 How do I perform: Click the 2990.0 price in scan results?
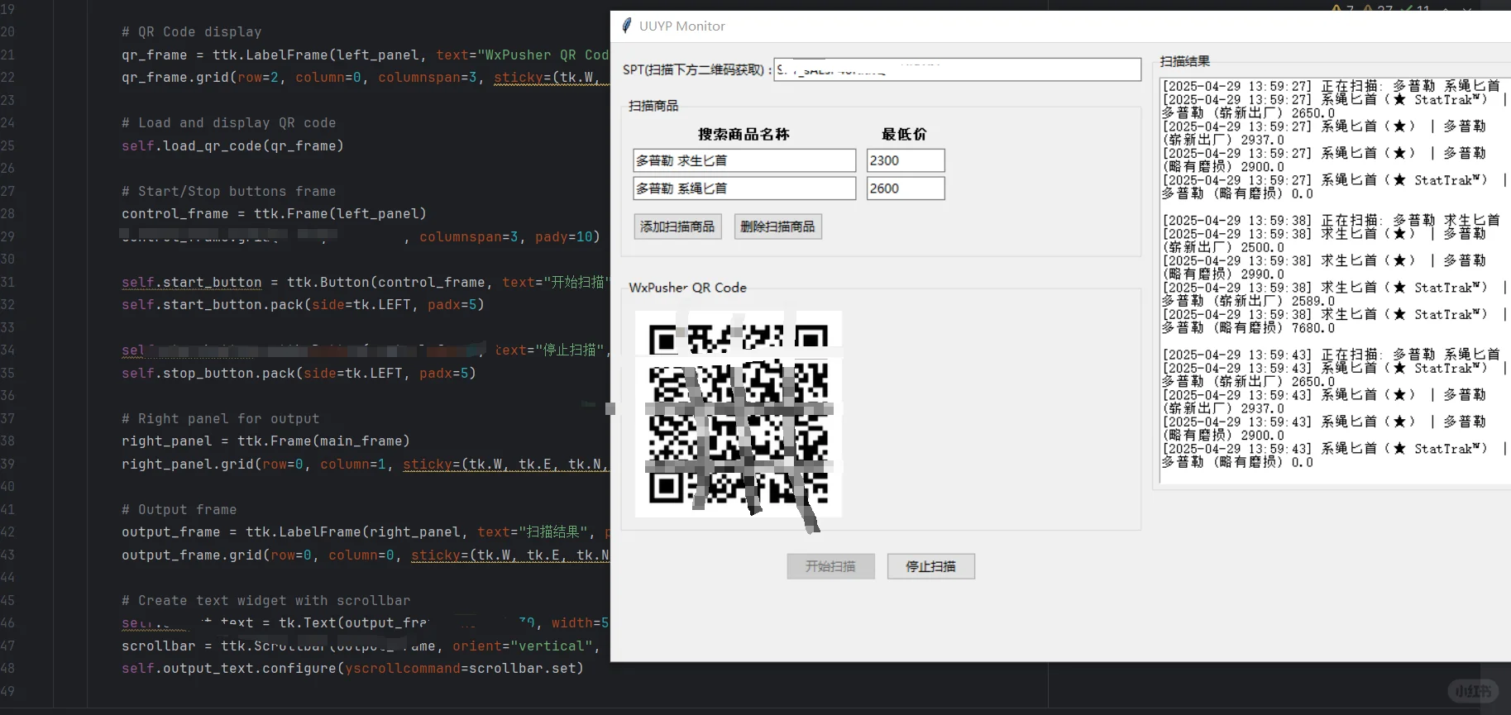click(x=1262, y=274)
